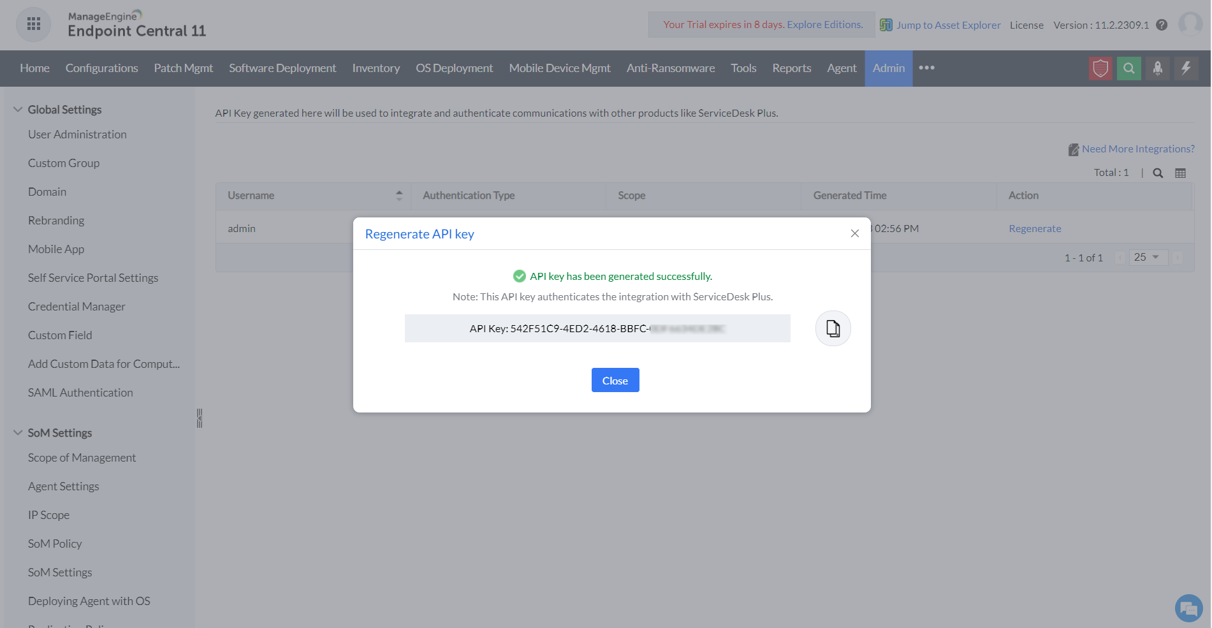Open the Anti-Ransomware tab
The image size is (1212, 628).
click(670, 68)
